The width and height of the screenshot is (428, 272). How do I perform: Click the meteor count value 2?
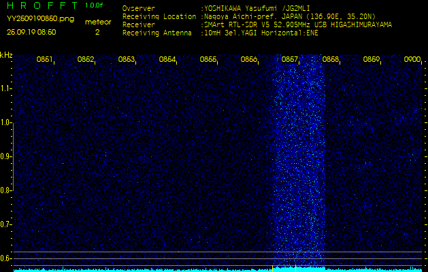(97, 32)
